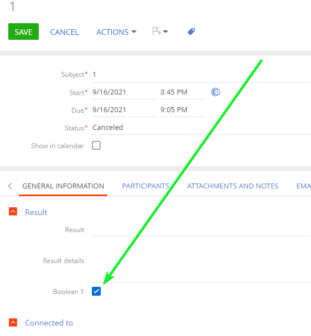
Task: Open the Status field showing Canceled
Action: (x=201, y=128)
